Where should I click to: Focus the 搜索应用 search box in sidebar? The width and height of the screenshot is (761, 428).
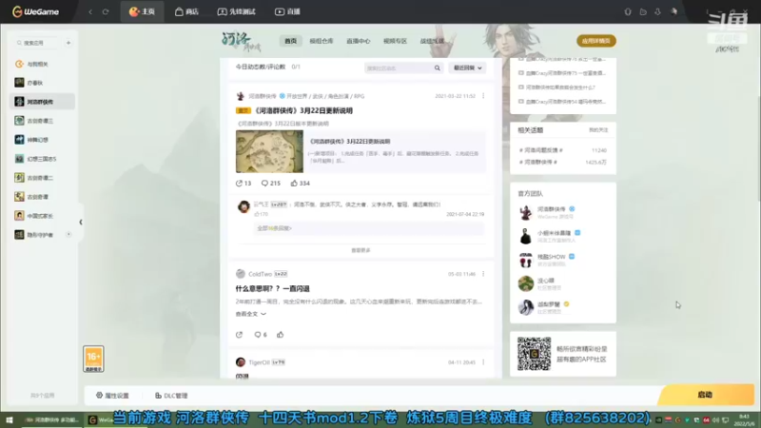(38, 43)
